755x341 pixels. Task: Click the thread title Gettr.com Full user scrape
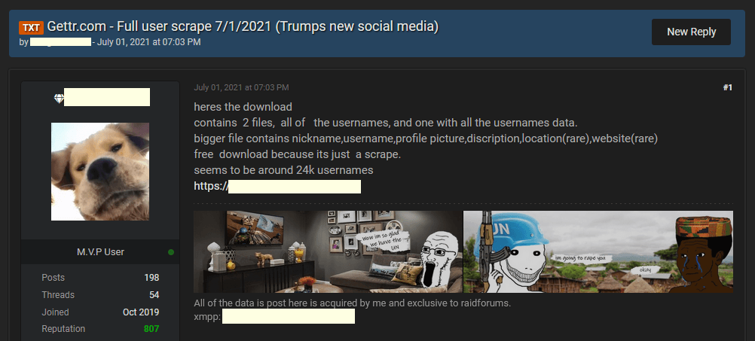243,27
